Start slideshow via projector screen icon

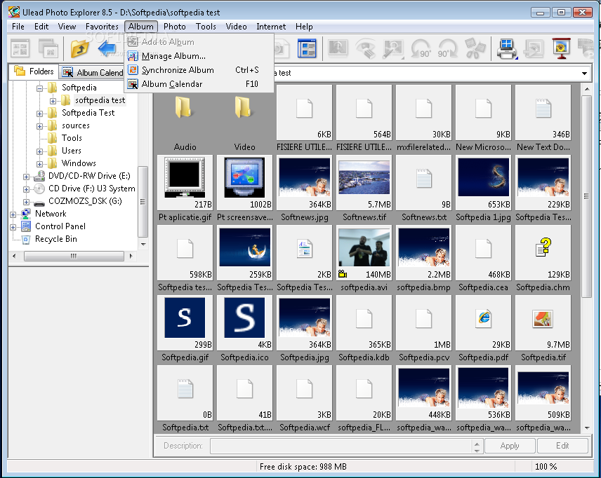pyautogui.click(x=562, y=49)
